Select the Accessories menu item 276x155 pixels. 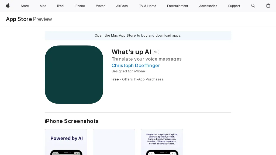click(x=208, y=6)
